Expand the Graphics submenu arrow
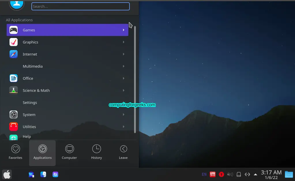 tap(124, 42)
